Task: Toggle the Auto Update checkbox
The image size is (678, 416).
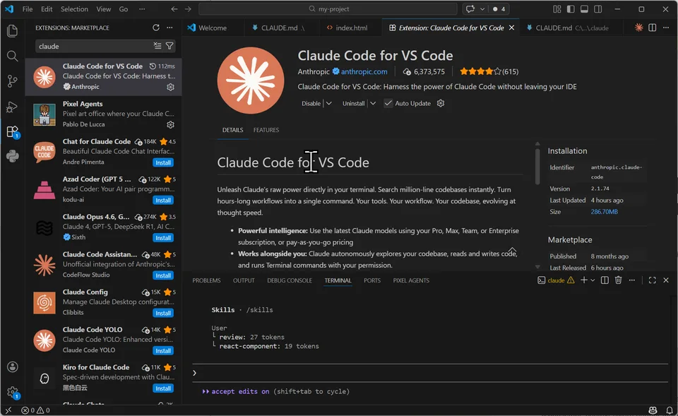Action: pyautogui.click(x=388, y=103)
